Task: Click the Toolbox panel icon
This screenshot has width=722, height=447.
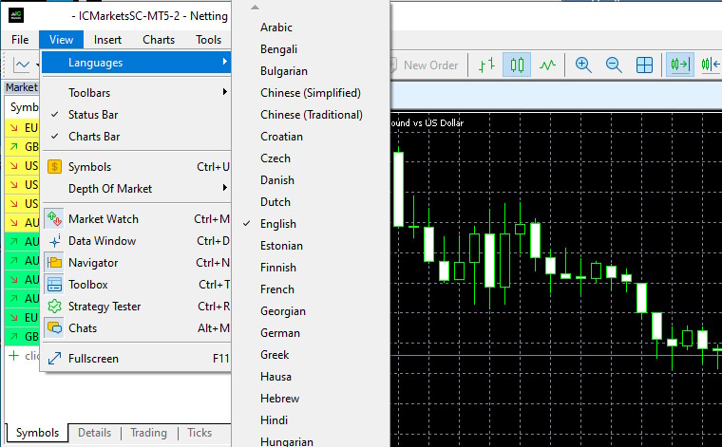Action: pyautogui.click(x=54, y=284)
